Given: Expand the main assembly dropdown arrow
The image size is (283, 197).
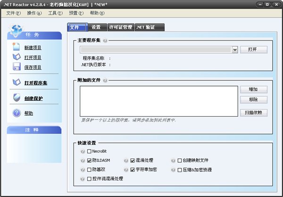Looking at the screenshot, I should [235, 50].
